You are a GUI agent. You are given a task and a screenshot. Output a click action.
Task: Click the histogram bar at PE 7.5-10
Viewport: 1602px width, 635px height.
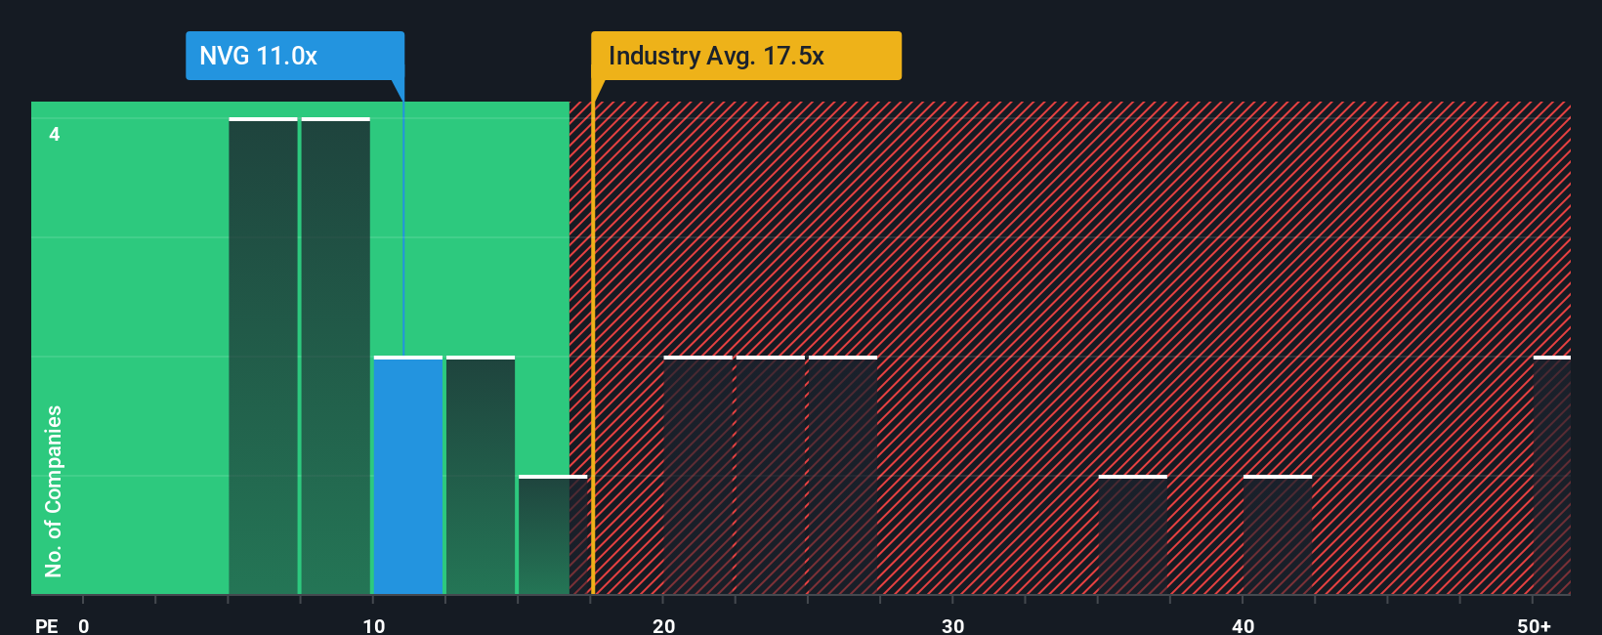336,357
